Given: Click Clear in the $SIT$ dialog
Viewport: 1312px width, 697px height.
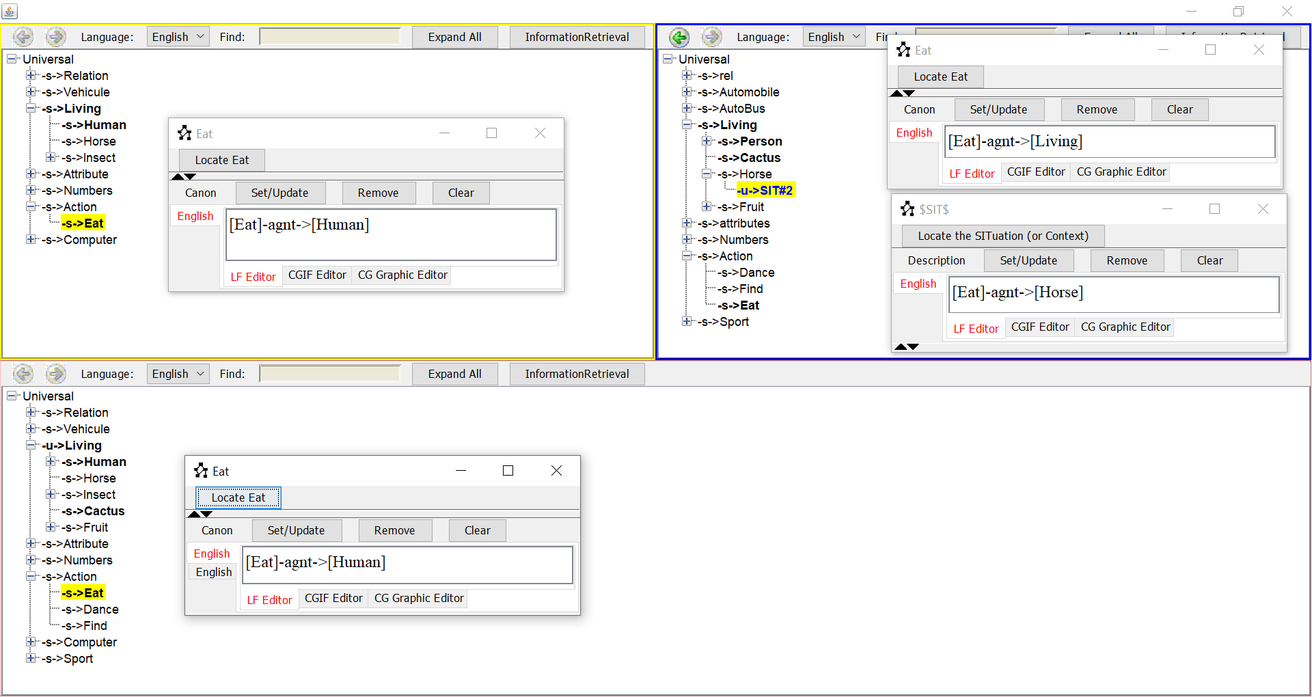Looking at the screenshot, I should [x=1209, y=260].
